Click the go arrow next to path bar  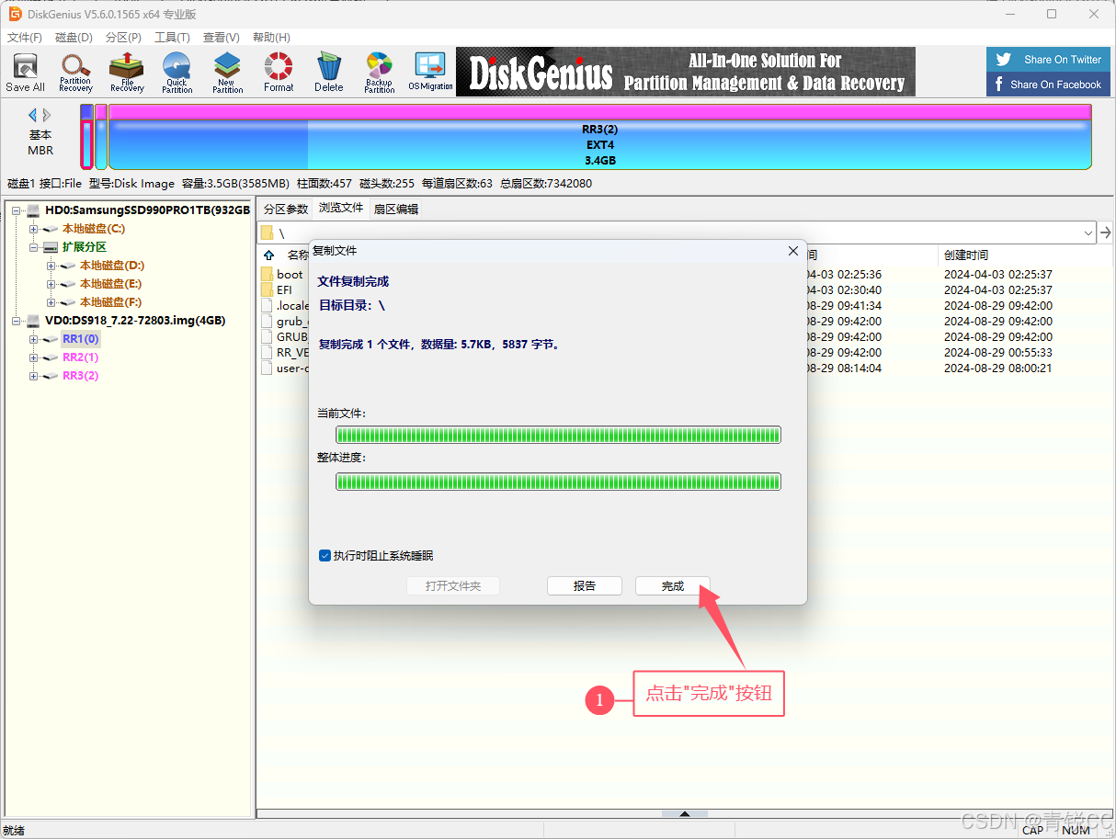tap(1106, 232)
